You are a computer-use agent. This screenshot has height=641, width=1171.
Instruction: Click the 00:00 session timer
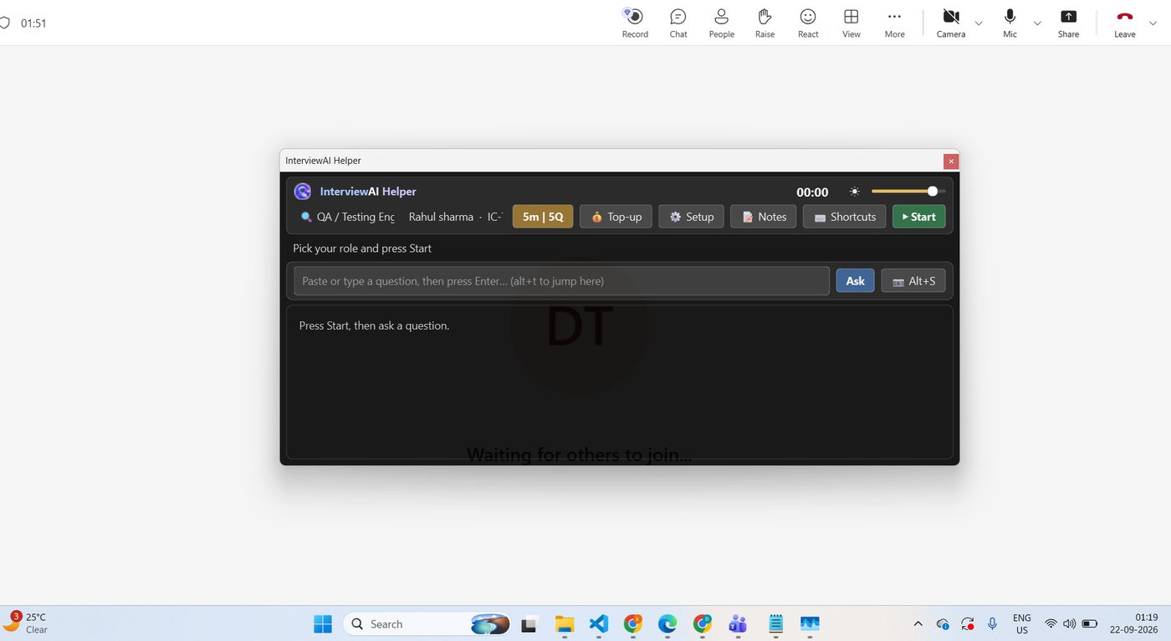click(812, 192)
